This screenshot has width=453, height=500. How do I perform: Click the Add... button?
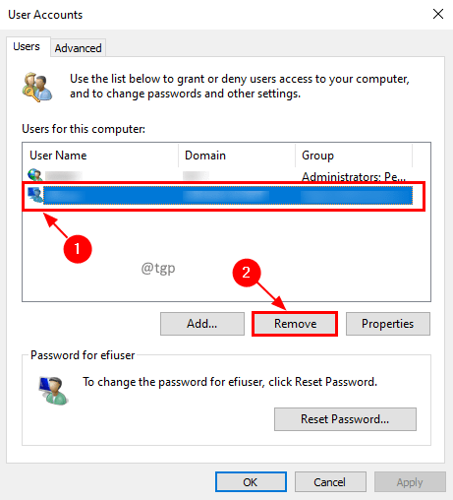(x=202, y=324)
